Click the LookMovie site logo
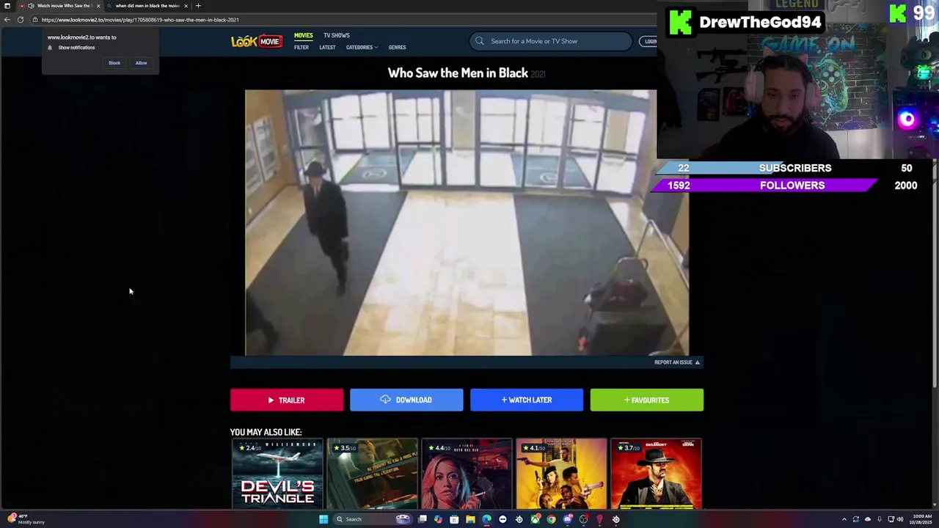Viewport: 939px width, 528px height. pyautogui.click(x=256, y=42)
